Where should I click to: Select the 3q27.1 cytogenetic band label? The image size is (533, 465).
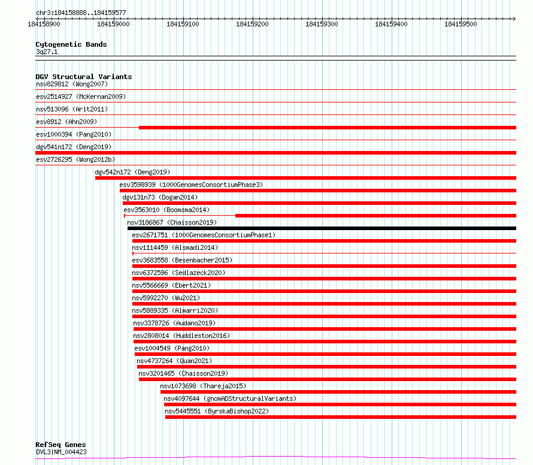[x=47, y=52]
